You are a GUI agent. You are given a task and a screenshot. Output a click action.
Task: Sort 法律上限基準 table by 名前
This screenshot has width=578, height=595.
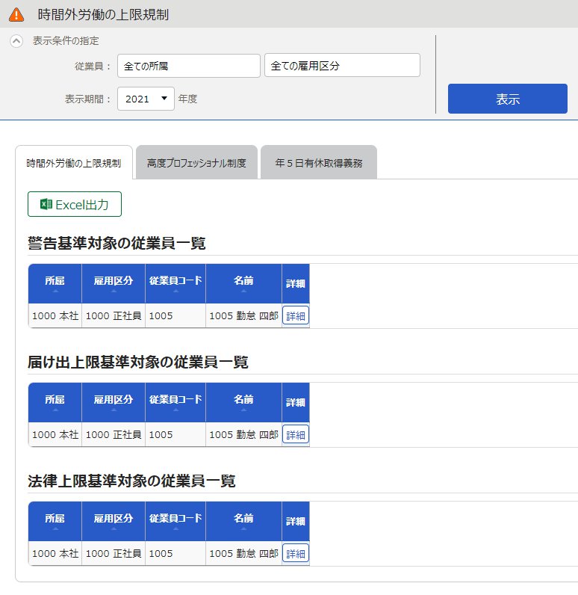243,521
